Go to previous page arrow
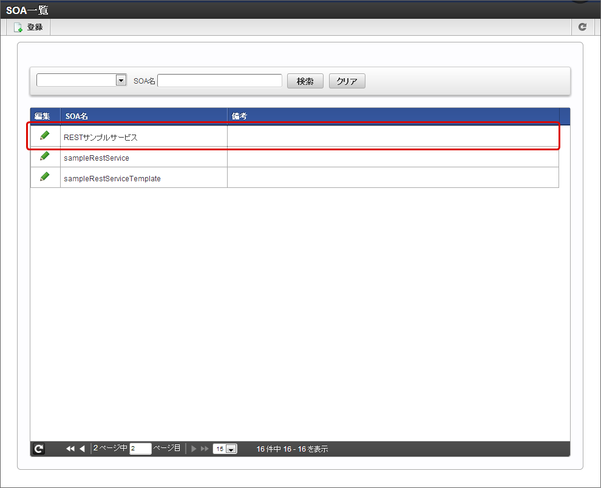 point(82,449)
